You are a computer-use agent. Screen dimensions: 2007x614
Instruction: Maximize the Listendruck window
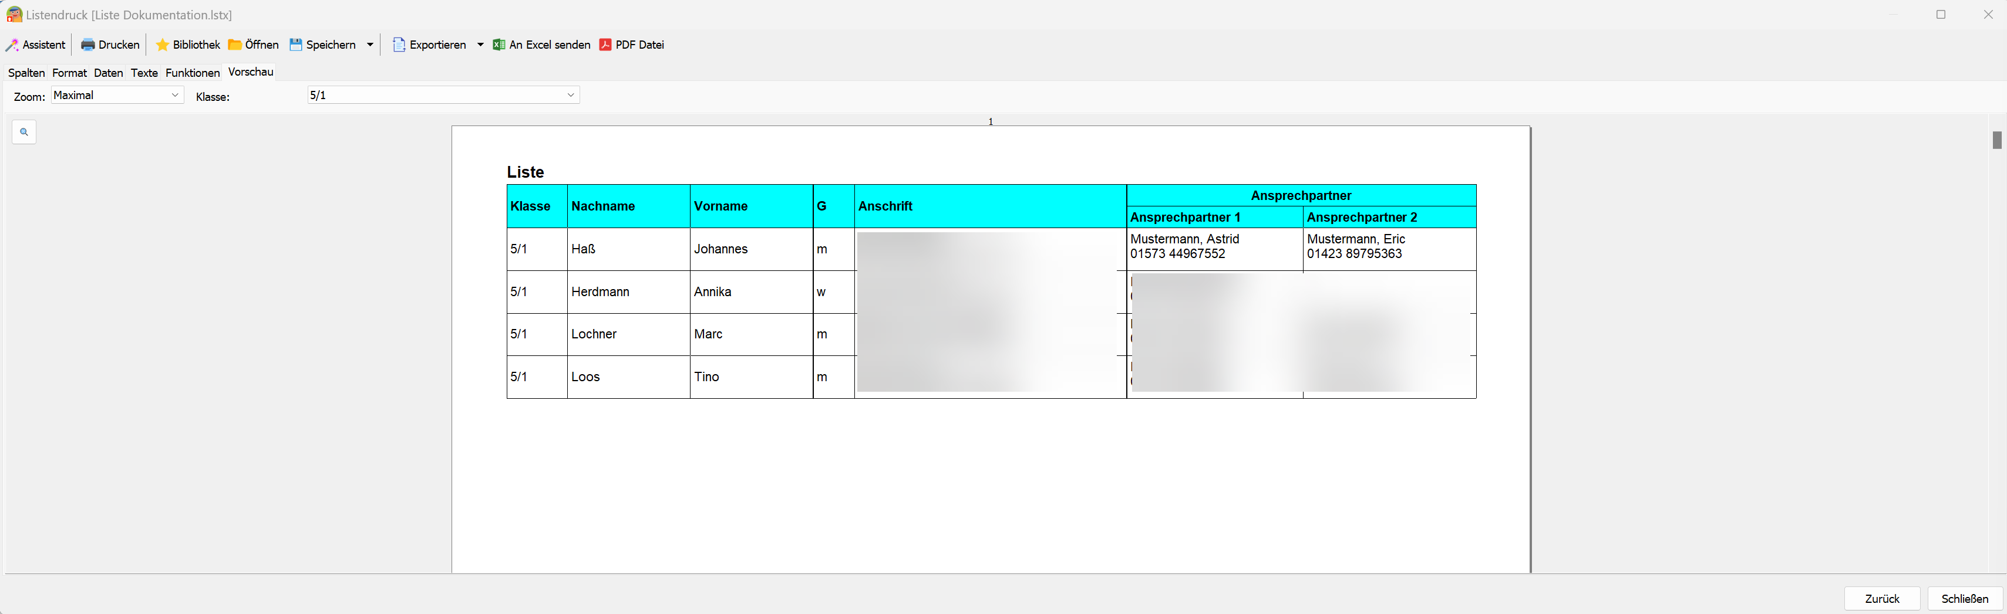pos(1941,15)
